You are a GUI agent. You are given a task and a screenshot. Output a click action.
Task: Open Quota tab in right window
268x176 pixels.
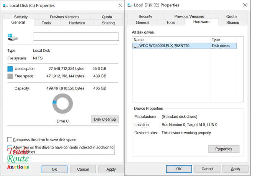231,16
